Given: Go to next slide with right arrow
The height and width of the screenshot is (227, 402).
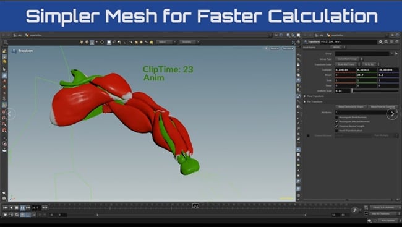Looking at the screenshot, I should coord(392,114).
